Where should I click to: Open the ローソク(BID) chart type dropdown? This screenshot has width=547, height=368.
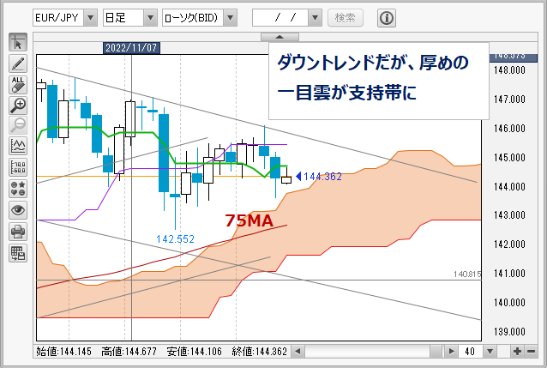click(231, 18)
